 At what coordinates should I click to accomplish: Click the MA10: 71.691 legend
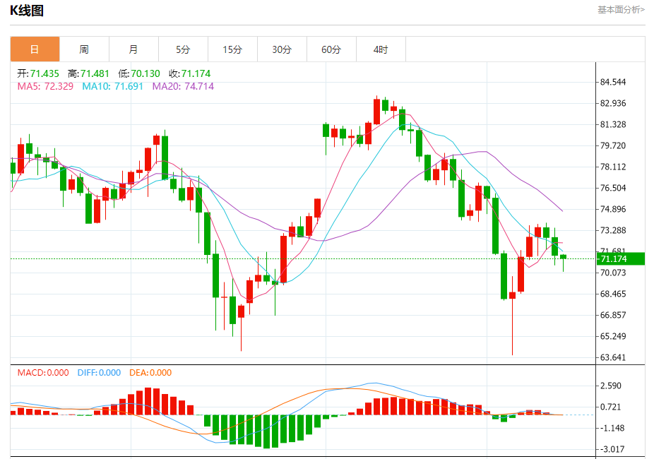112,86
